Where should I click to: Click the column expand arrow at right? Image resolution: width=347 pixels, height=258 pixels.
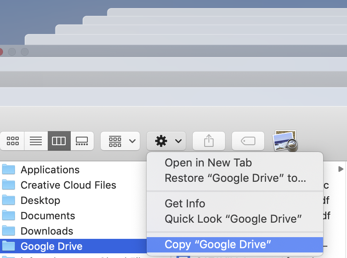(x=341, y=169)
